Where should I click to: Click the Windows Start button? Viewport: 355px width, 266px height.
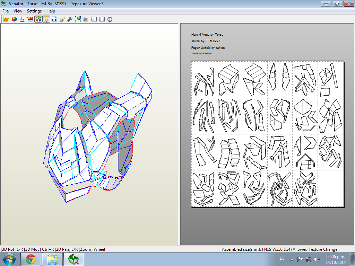pyautogui.click(x=9, y=259)
